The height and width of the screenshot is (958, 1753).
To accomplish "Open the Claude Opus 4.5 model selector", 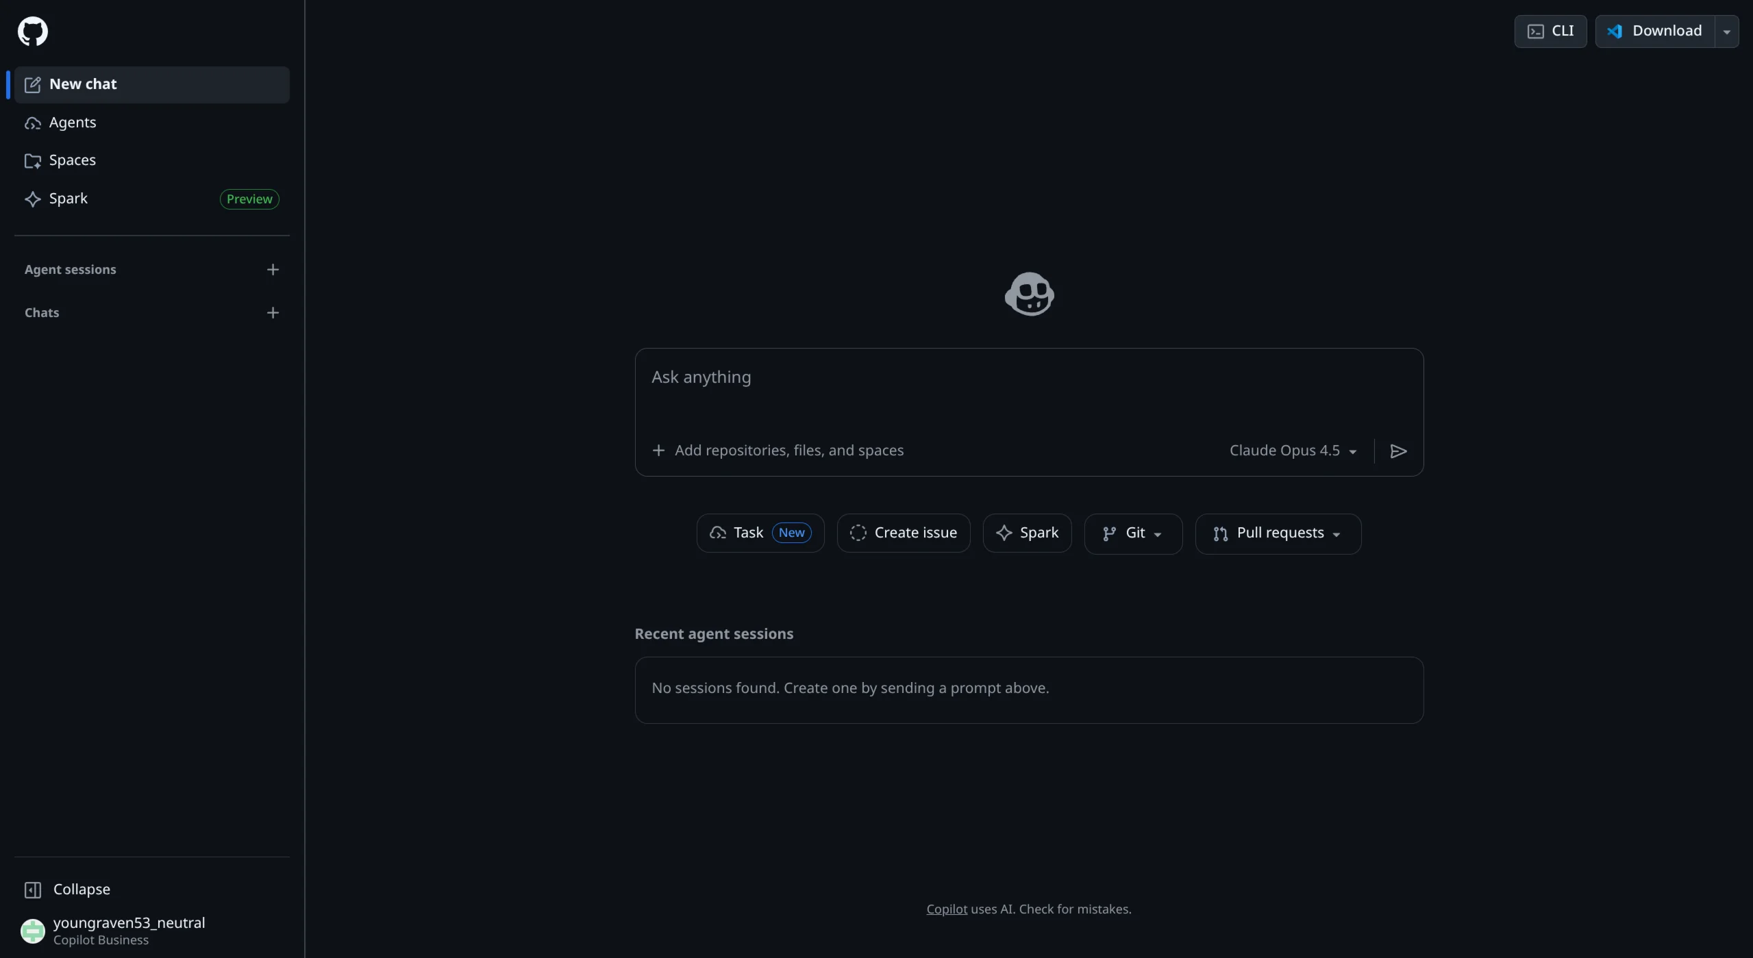I will pyautogui.click(x=1292, y=450).
